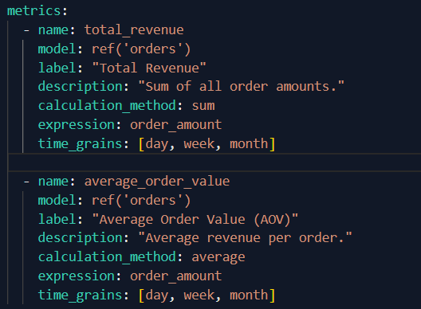421x309 pixels.
Task: Place cursor on empty line between metrics
Action: pos(214,162)
